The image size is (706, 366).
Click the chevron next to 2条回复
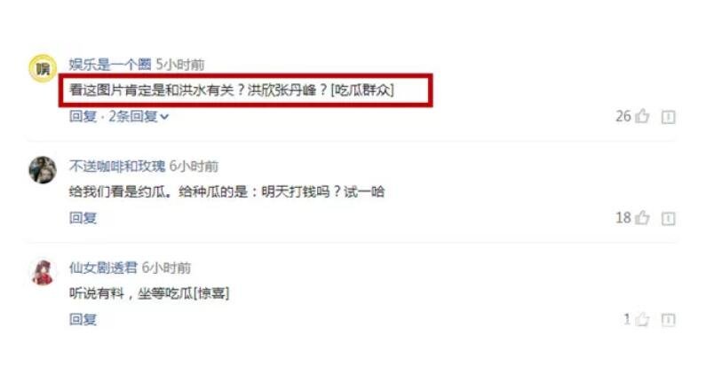click(164, 117)
